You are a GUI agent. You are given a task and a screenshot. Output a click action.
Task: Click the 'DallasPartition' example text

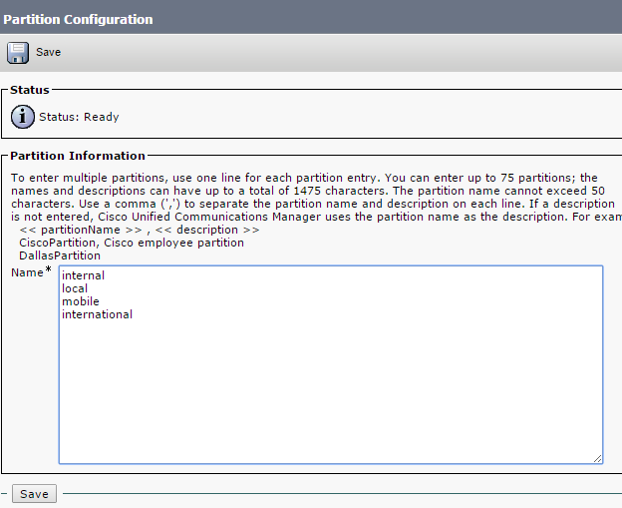(60, 255)
